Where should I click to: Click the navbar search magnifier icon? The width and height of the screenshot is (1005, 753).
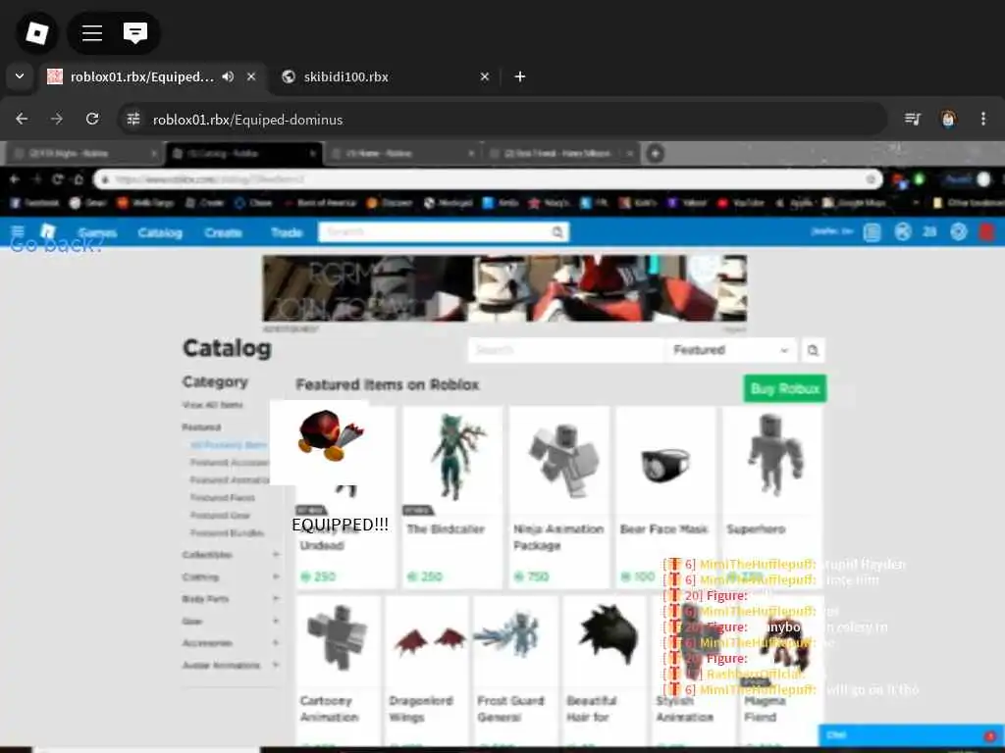tap(558, 231)
